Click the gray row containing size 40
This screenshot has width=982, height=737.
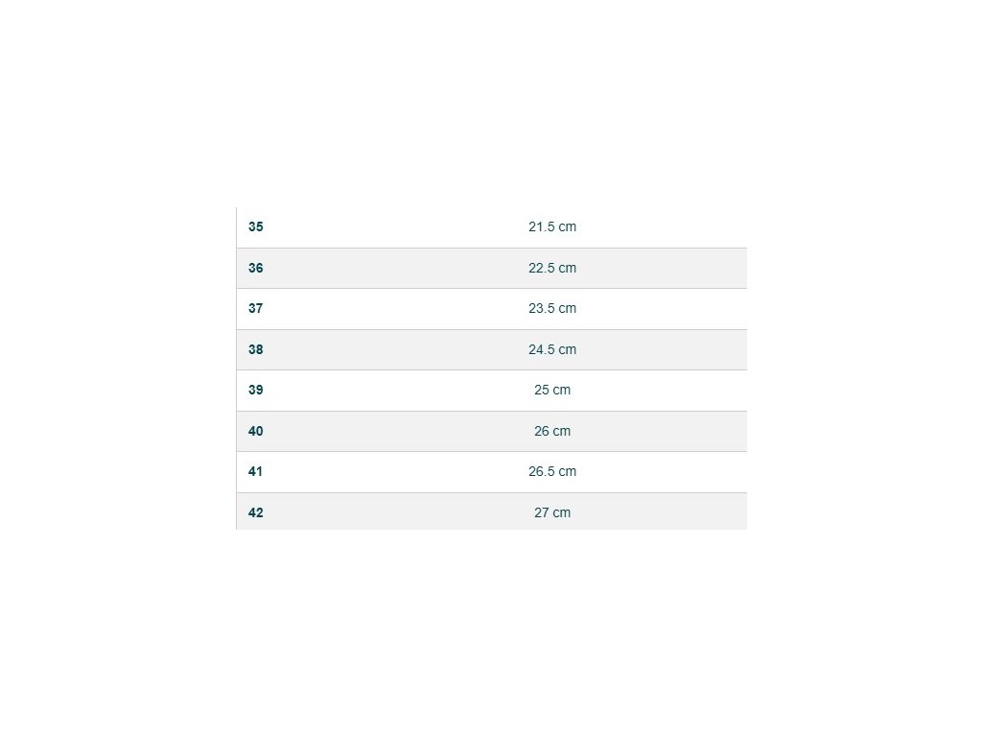(403, 432)
